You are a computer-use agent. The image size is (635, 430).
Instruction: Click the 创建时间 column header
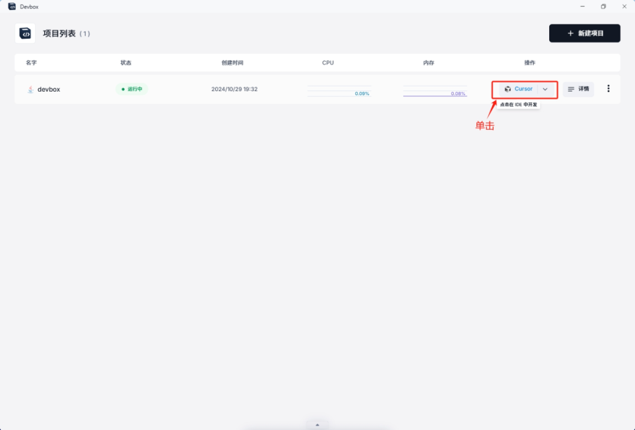click(232, 63)
